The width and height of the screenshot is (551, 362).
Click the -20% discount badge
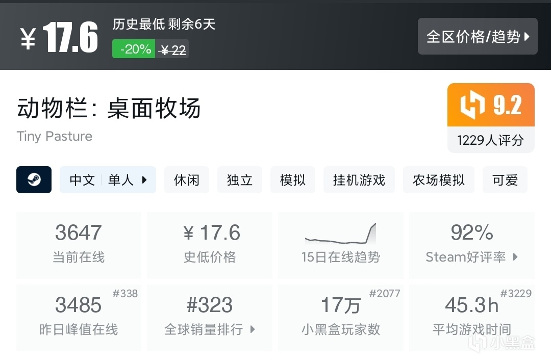pos(134,49)
